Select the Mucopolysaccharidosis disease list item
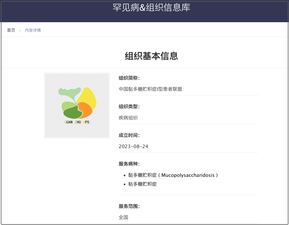Screen dimensions: 289x225 173,175
